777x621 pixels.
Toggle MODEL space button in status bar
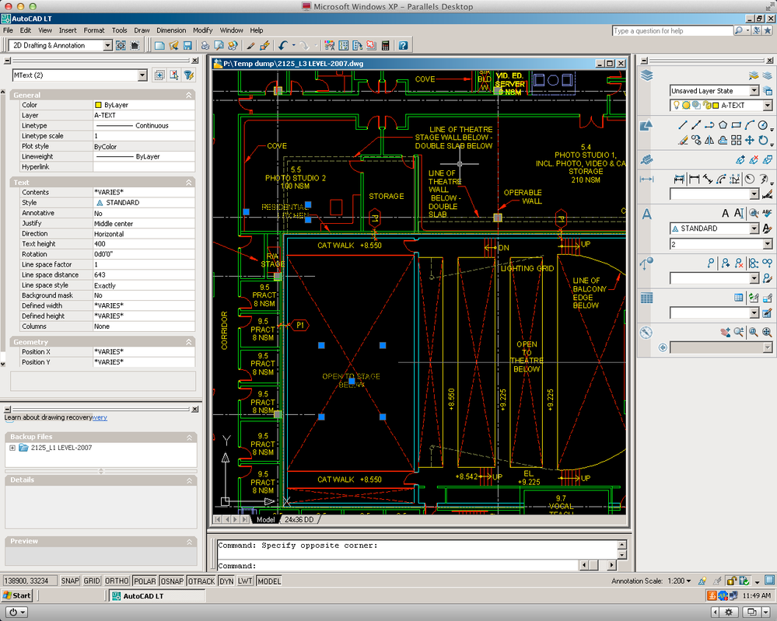click(269, 581)
